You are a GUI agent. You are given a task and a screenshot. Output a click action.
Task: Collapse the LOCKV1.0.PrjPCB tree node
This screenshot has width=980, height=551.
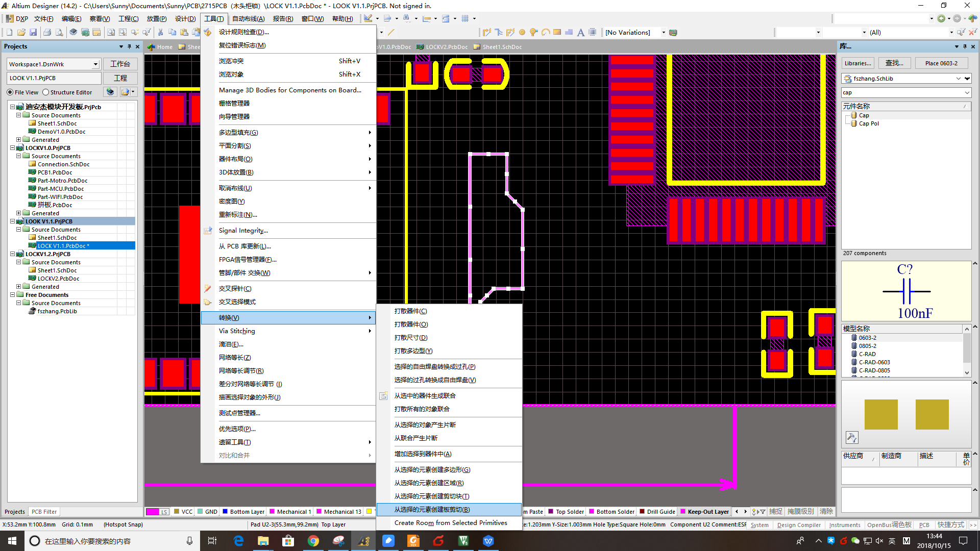pos(12,147)
